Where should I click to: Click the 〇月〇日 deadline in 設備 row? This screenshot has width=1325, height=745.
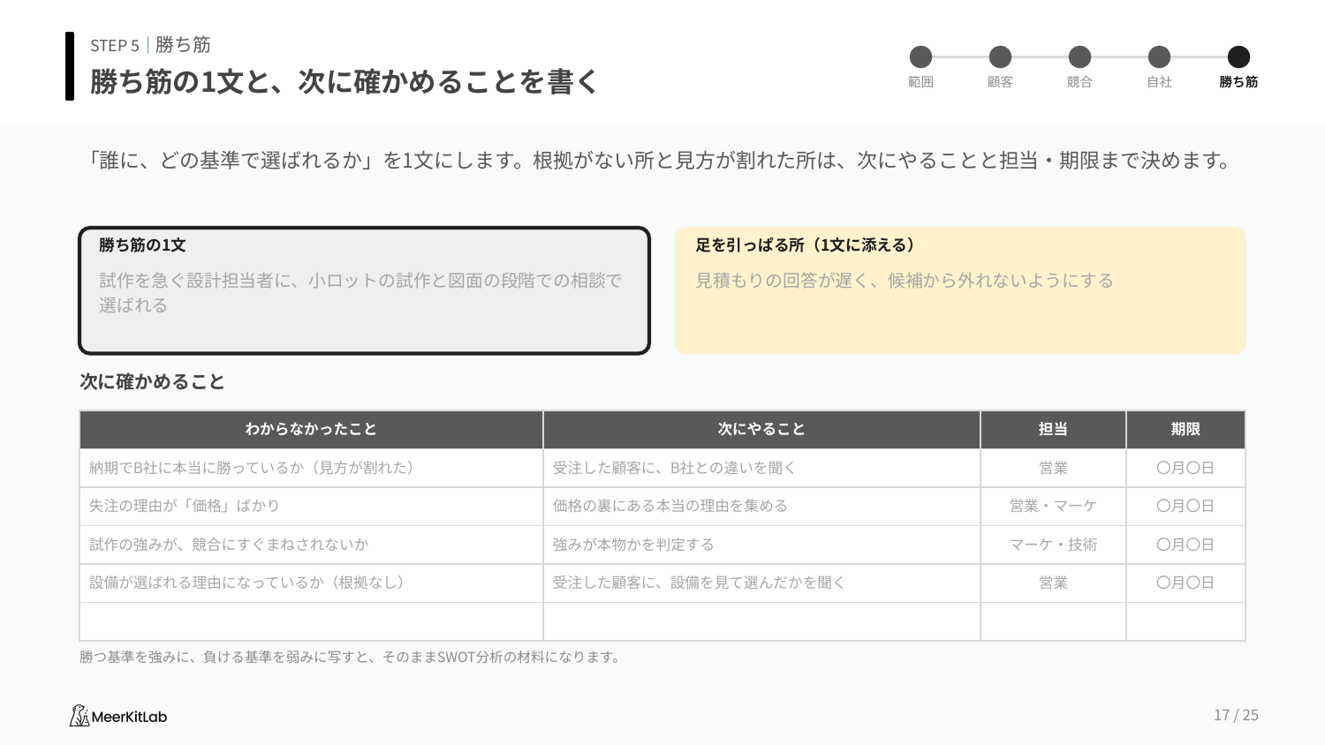point(1185,583)
